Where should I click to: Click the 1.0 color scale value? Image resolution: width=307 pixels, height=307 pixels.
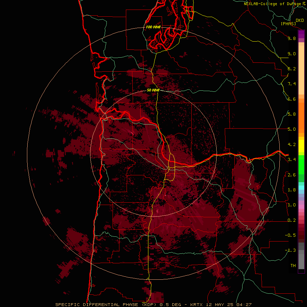(x=292, y=205)
